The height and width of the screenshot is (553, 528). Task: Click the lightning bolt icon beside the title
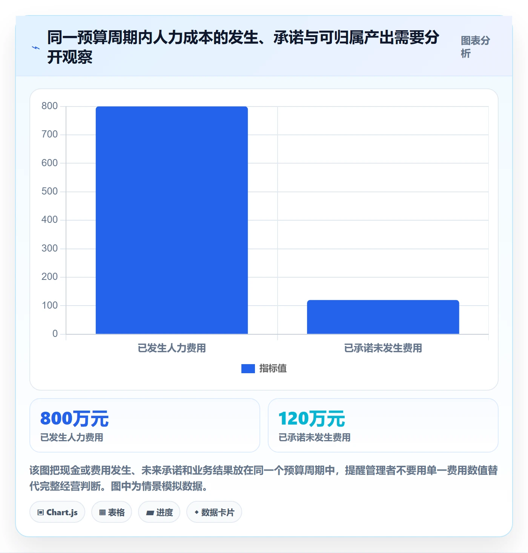tap(35, 48)
